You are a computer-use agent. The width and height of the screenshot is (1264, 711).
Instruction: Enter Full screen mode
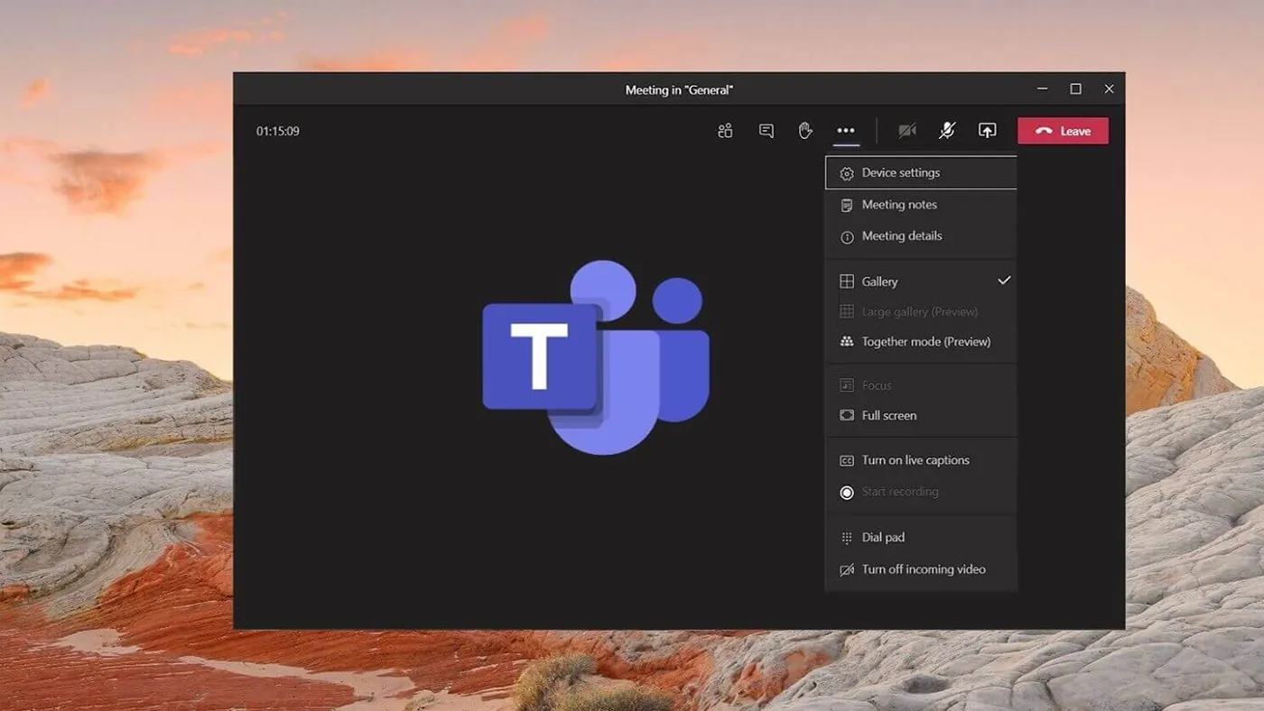(x=889, y=415)
